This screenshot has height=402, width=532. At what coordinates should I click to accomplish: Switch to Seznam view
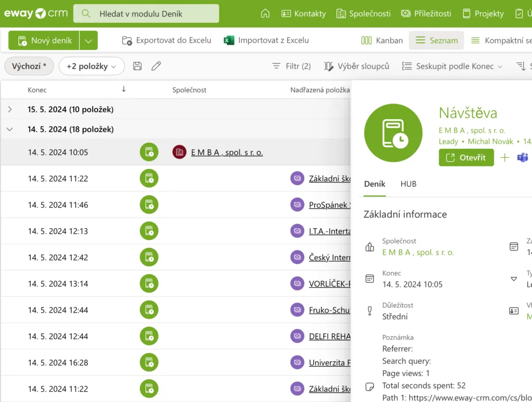[x=436, y=41]
